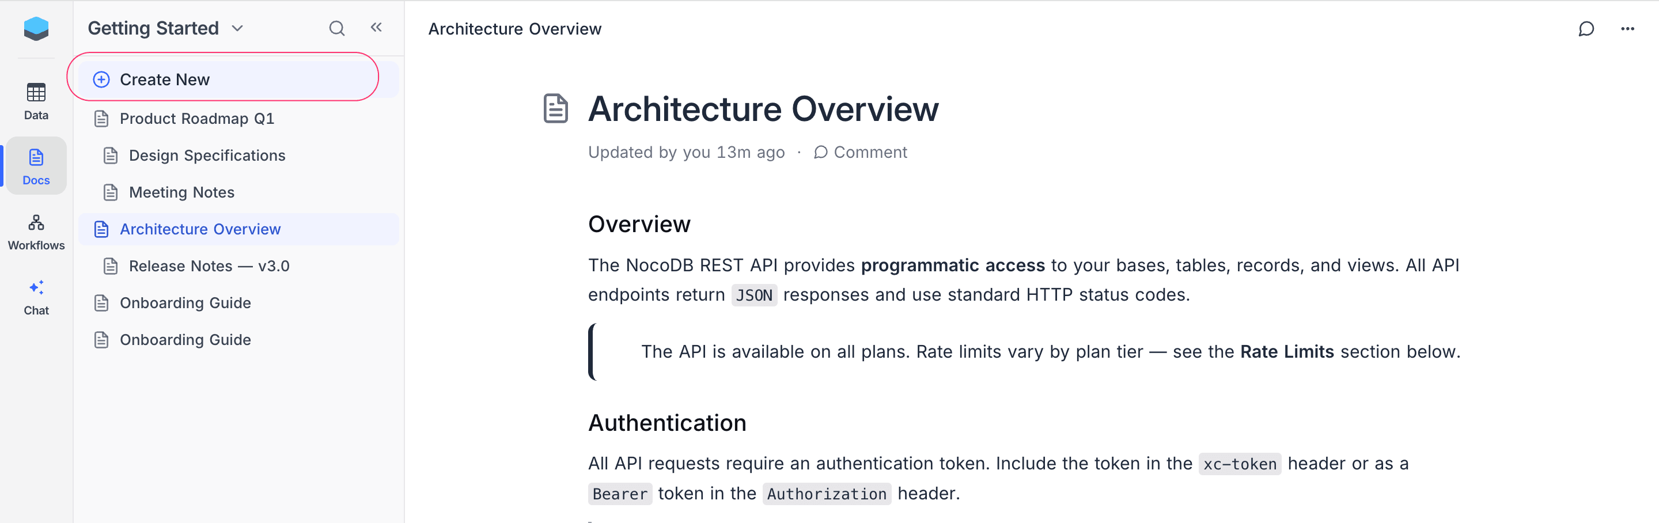Open the Workflows section

point(35,230)
